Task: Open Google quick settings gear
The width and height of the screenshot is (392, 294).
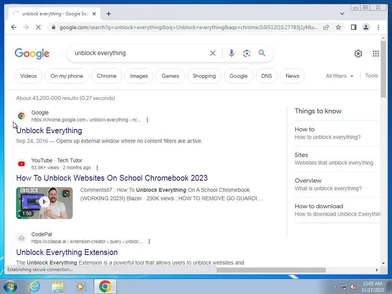Action: tap(358, 54)
